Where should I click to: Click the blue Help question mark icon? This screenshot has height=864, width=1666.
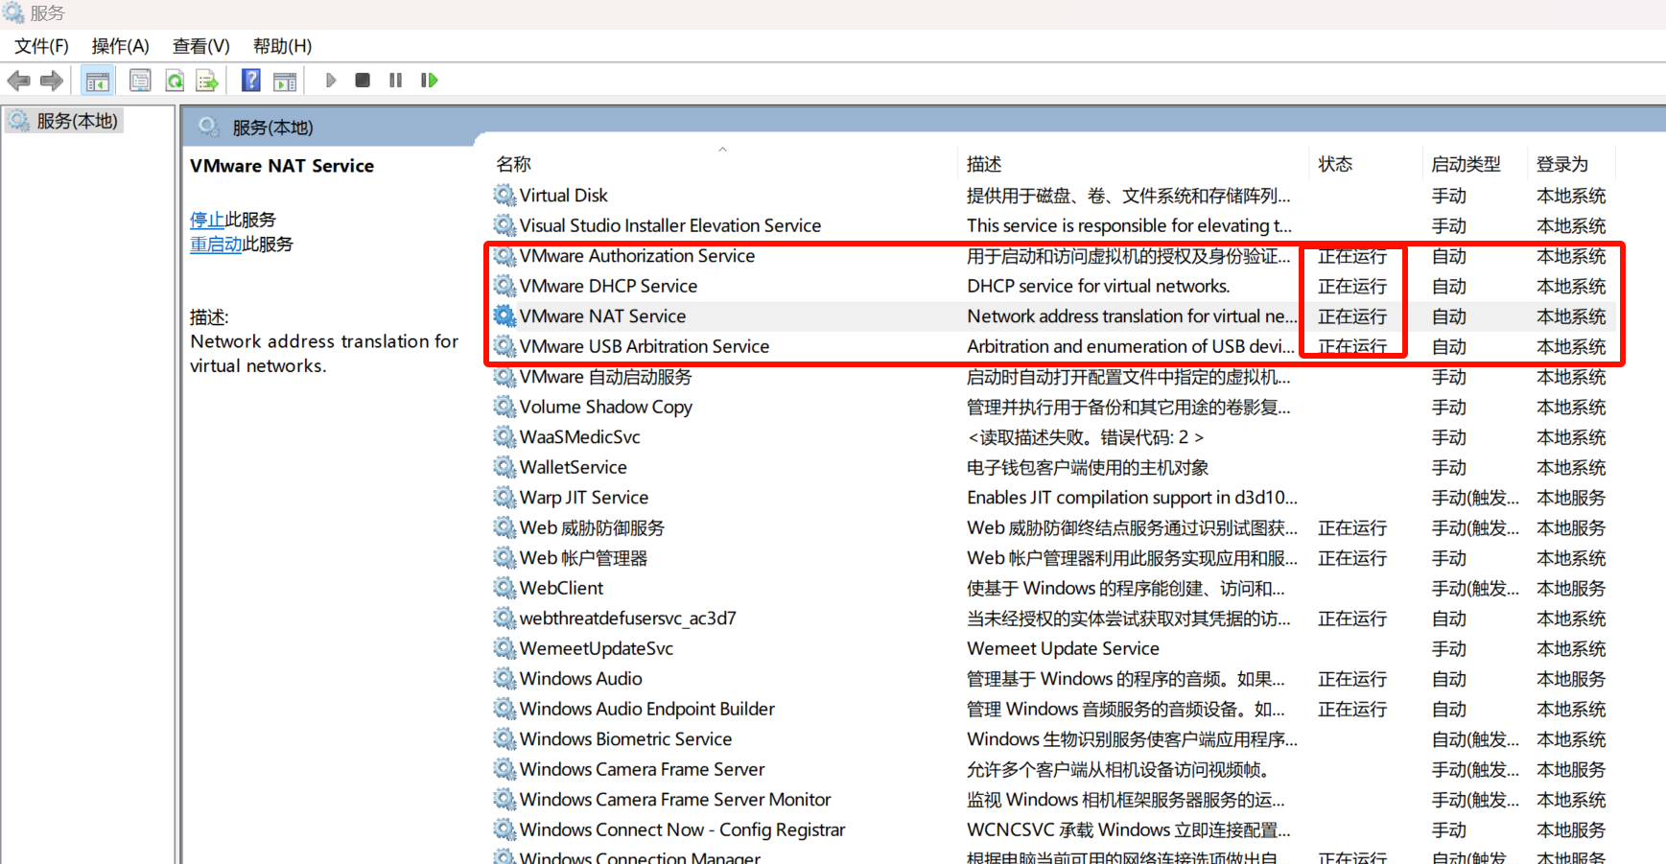tap(251, 81)
